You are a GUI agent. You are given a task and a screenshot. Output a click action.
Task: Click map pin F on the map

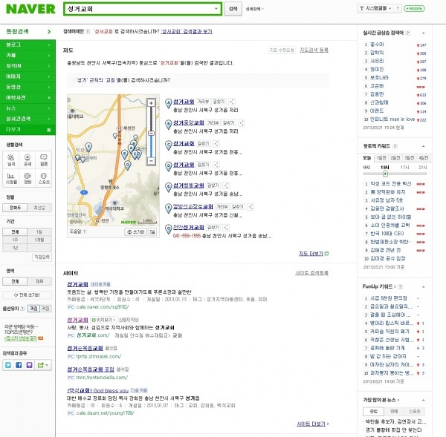(88, 147)
